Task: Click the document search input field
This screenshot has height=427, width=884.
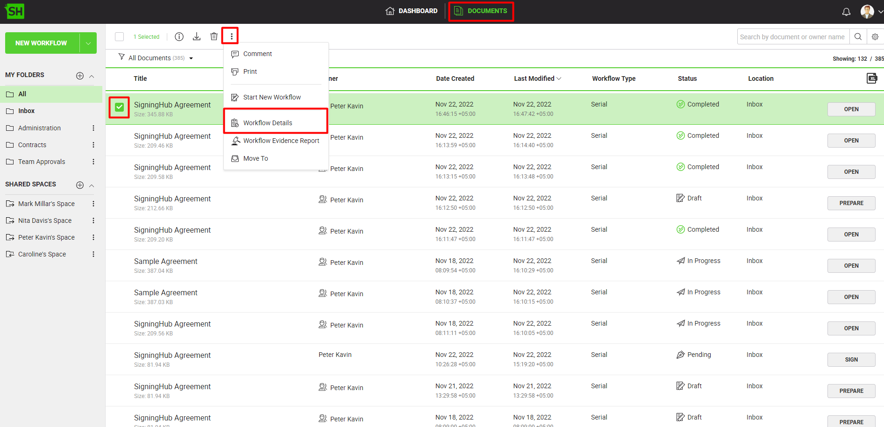Action: 792,36
